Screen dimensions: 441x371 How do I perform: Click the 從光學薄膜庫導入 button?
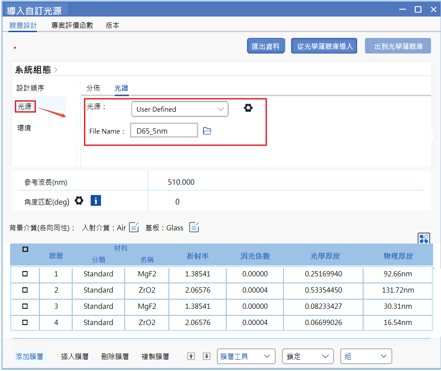pyautogui.click(x=325, y=46)
